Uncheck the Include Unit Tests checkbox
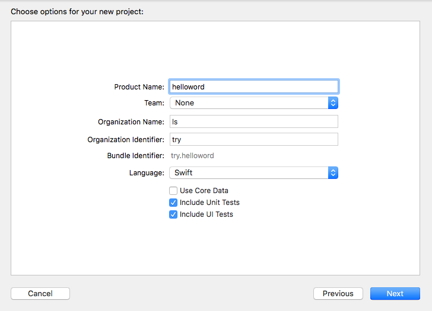432x311 pixels. pyautogui.click(x=173, y=203)
